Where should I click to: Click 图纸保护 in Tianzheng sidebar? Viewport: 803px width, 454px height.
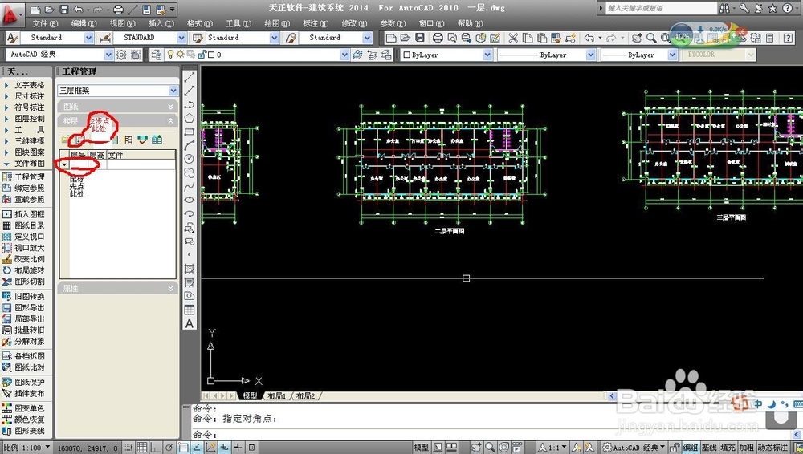(x=23, y=383)
